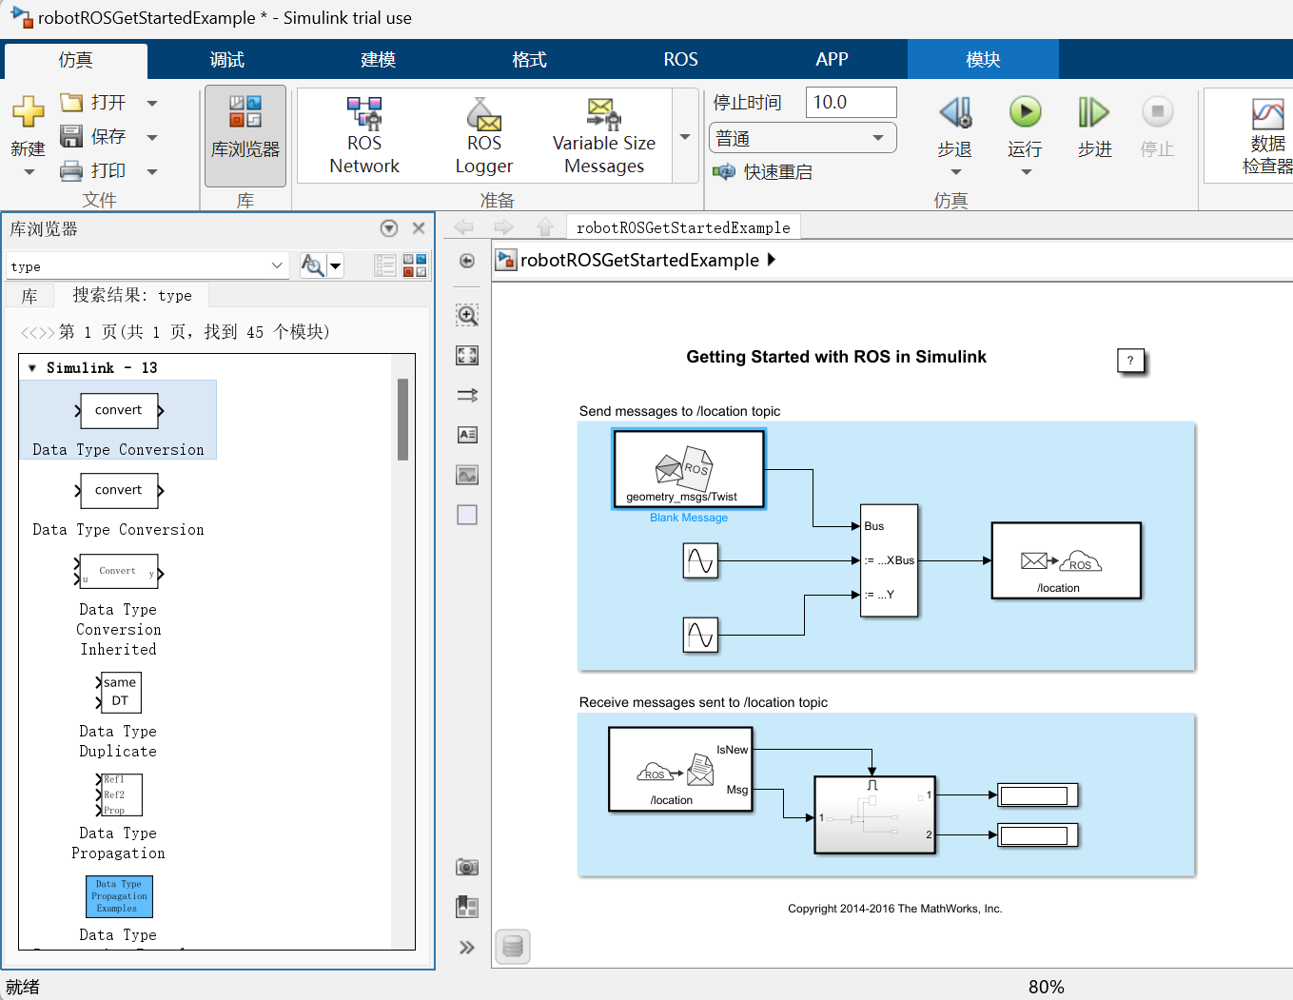1293x1000 pixels.
Task: Select the robotROSGetStartedExample model tab
Action: (x=683, y=227)
